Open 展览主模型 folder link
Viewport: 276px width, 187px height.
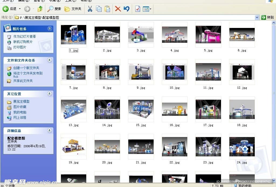pos(21,102)
